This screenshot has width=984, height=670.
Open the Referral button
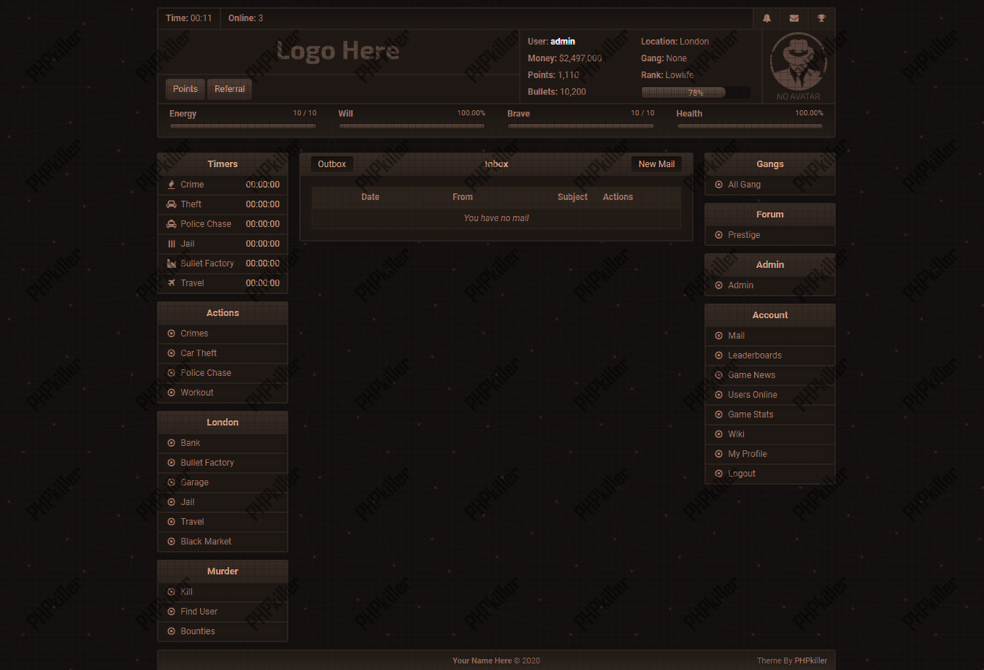point(230,89)
